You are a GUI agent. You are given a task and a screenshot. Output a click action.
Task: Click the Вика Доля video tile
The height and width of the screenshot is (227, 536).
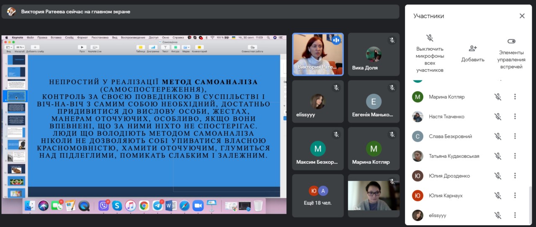coord(374,54)
